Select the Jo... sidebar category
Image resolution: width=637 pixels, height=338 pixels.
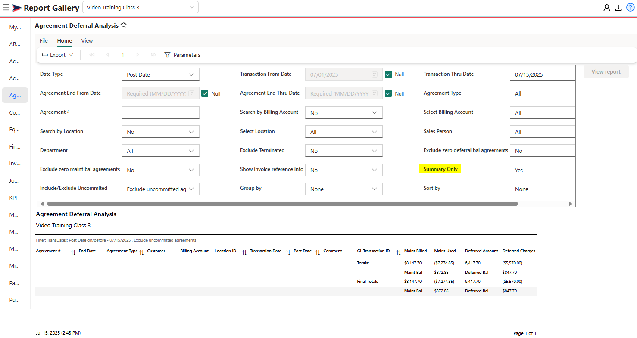pos(15,180)
